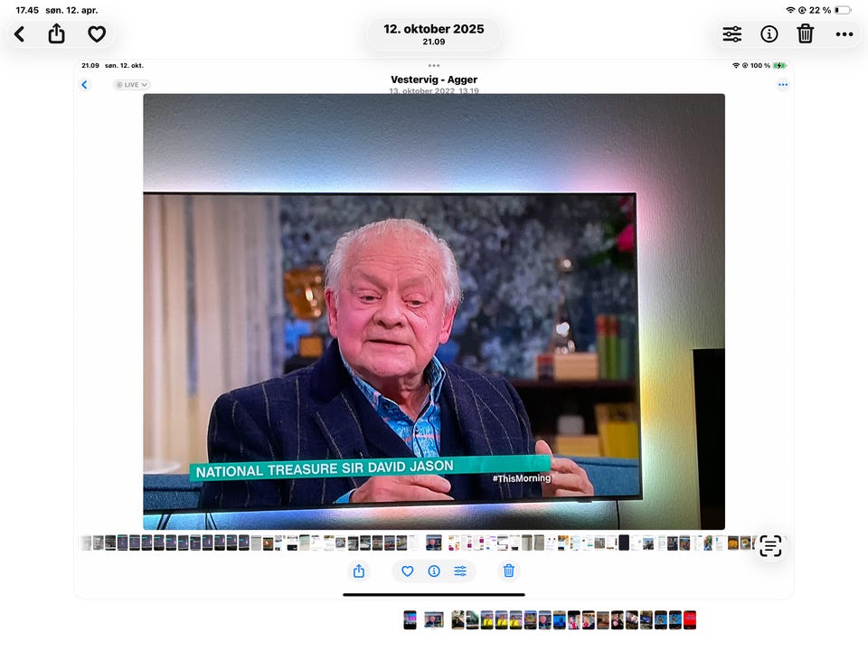This screenshot has height=651, width=868.
Task: Select the dark phone thumbnail at the strip's start
Action: 410,620
